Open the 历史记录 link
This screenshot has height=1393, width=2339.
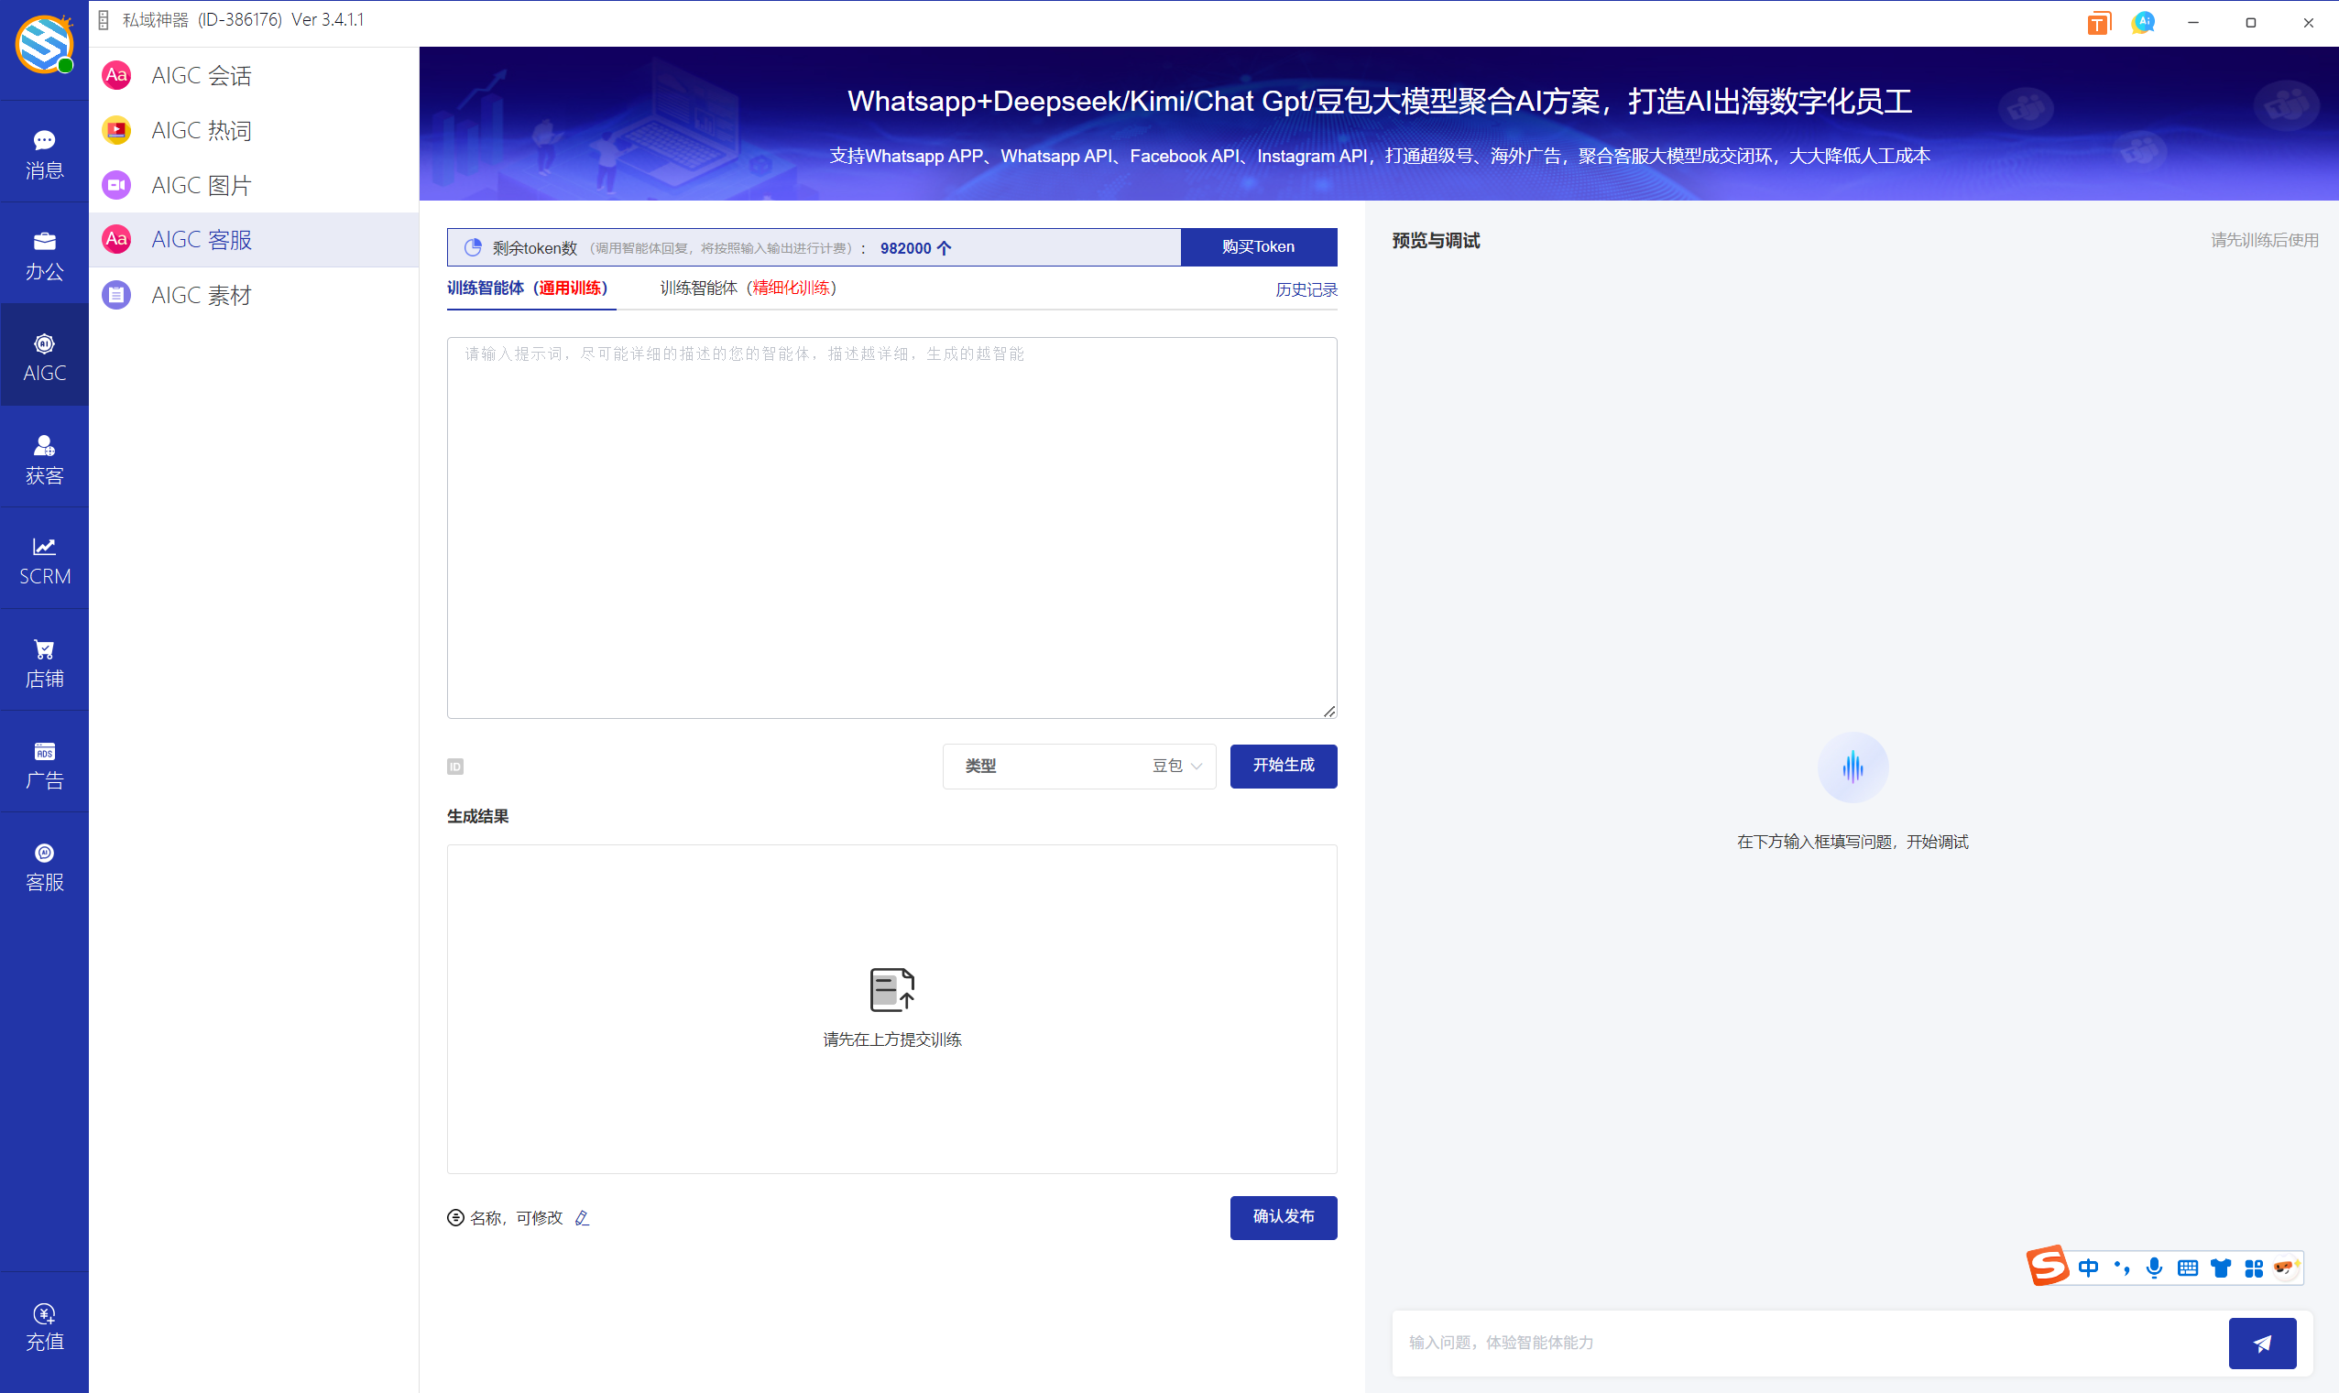pos(1305,289)
